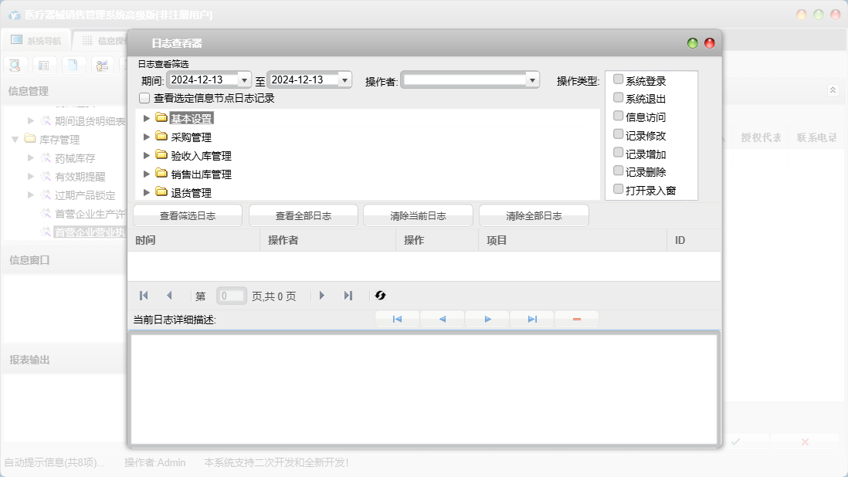Go to next log page

[x=322, y=296]
